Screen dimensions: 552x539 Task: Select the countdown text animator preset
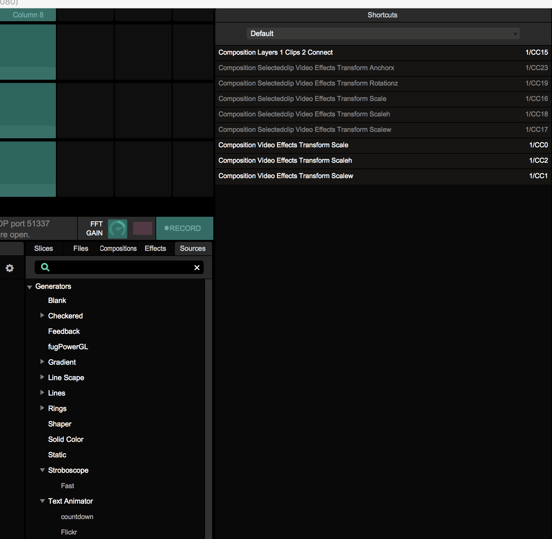coord(77,517)
